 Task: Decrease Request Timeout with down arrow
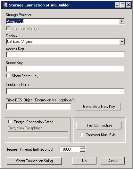(x=83, y=150)
